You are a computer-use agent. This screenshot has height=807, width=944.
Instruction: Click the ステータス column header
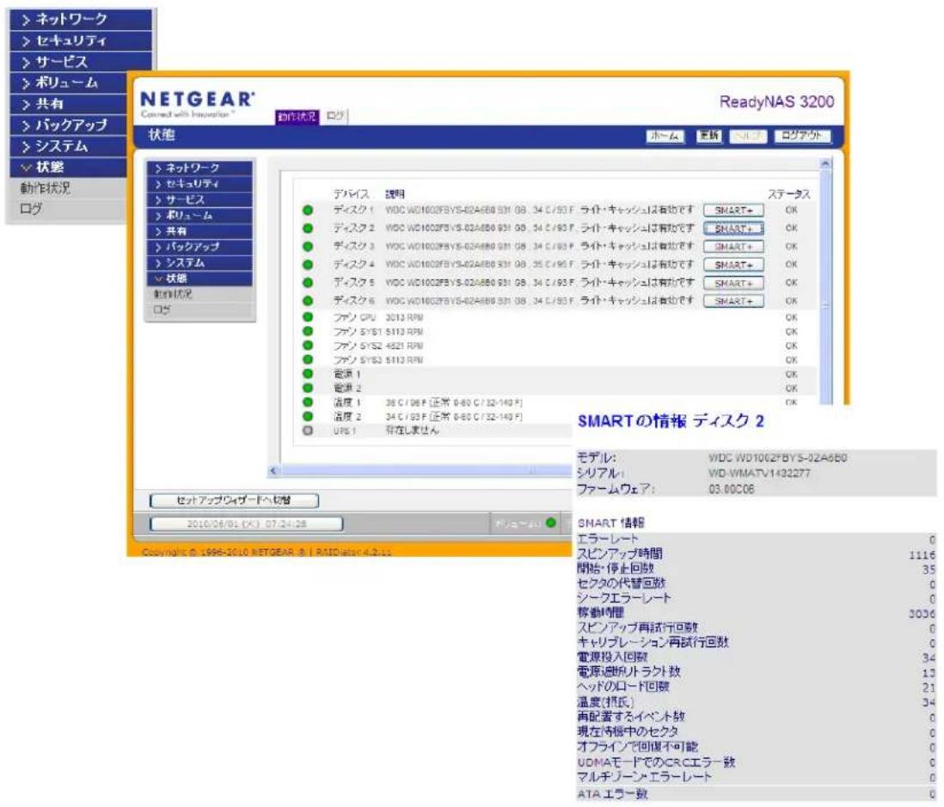point(788,193)
